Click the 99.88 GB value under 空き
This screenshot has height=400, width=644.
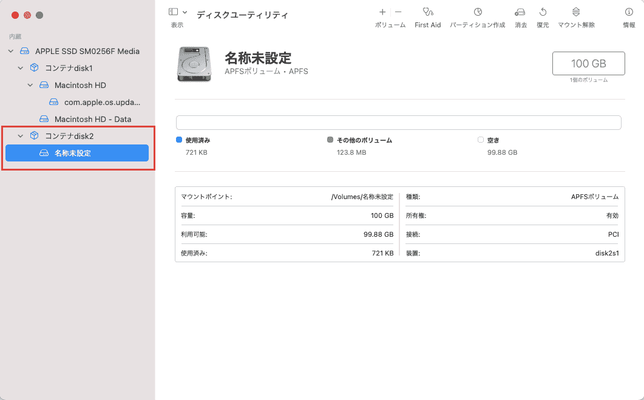pyautogui.click(x=503, y=152)
